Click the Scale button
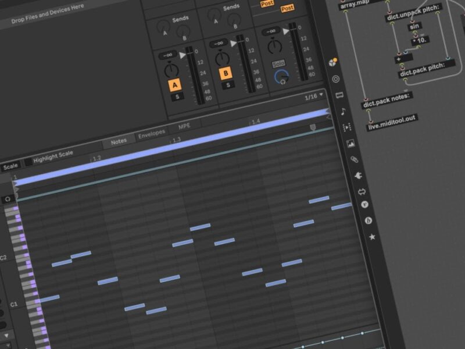Viewport: 465px width, 349px height. pos(9,167)
